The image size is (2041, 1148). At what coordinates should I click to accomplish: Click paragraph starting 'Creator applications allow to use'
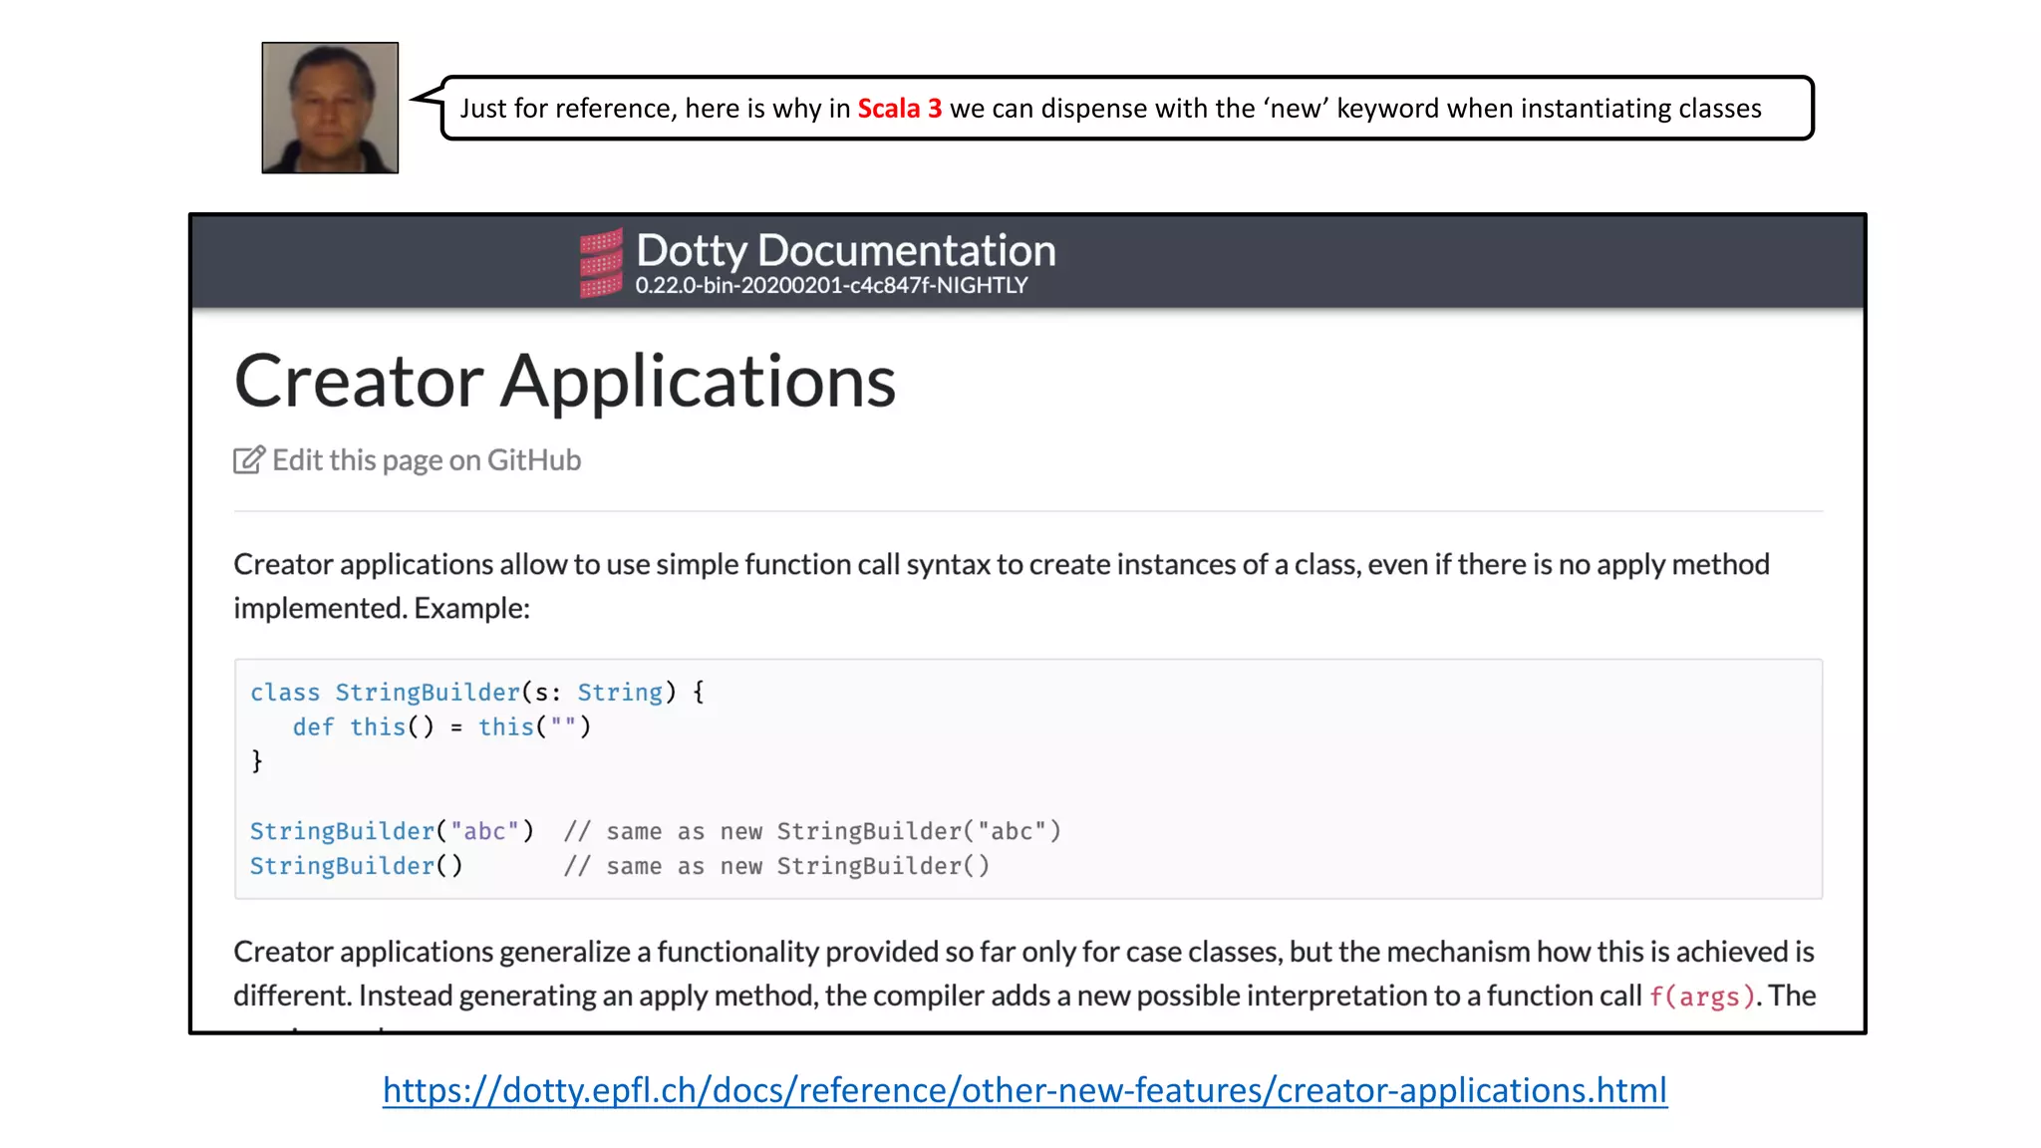(x=1002, y=586)
